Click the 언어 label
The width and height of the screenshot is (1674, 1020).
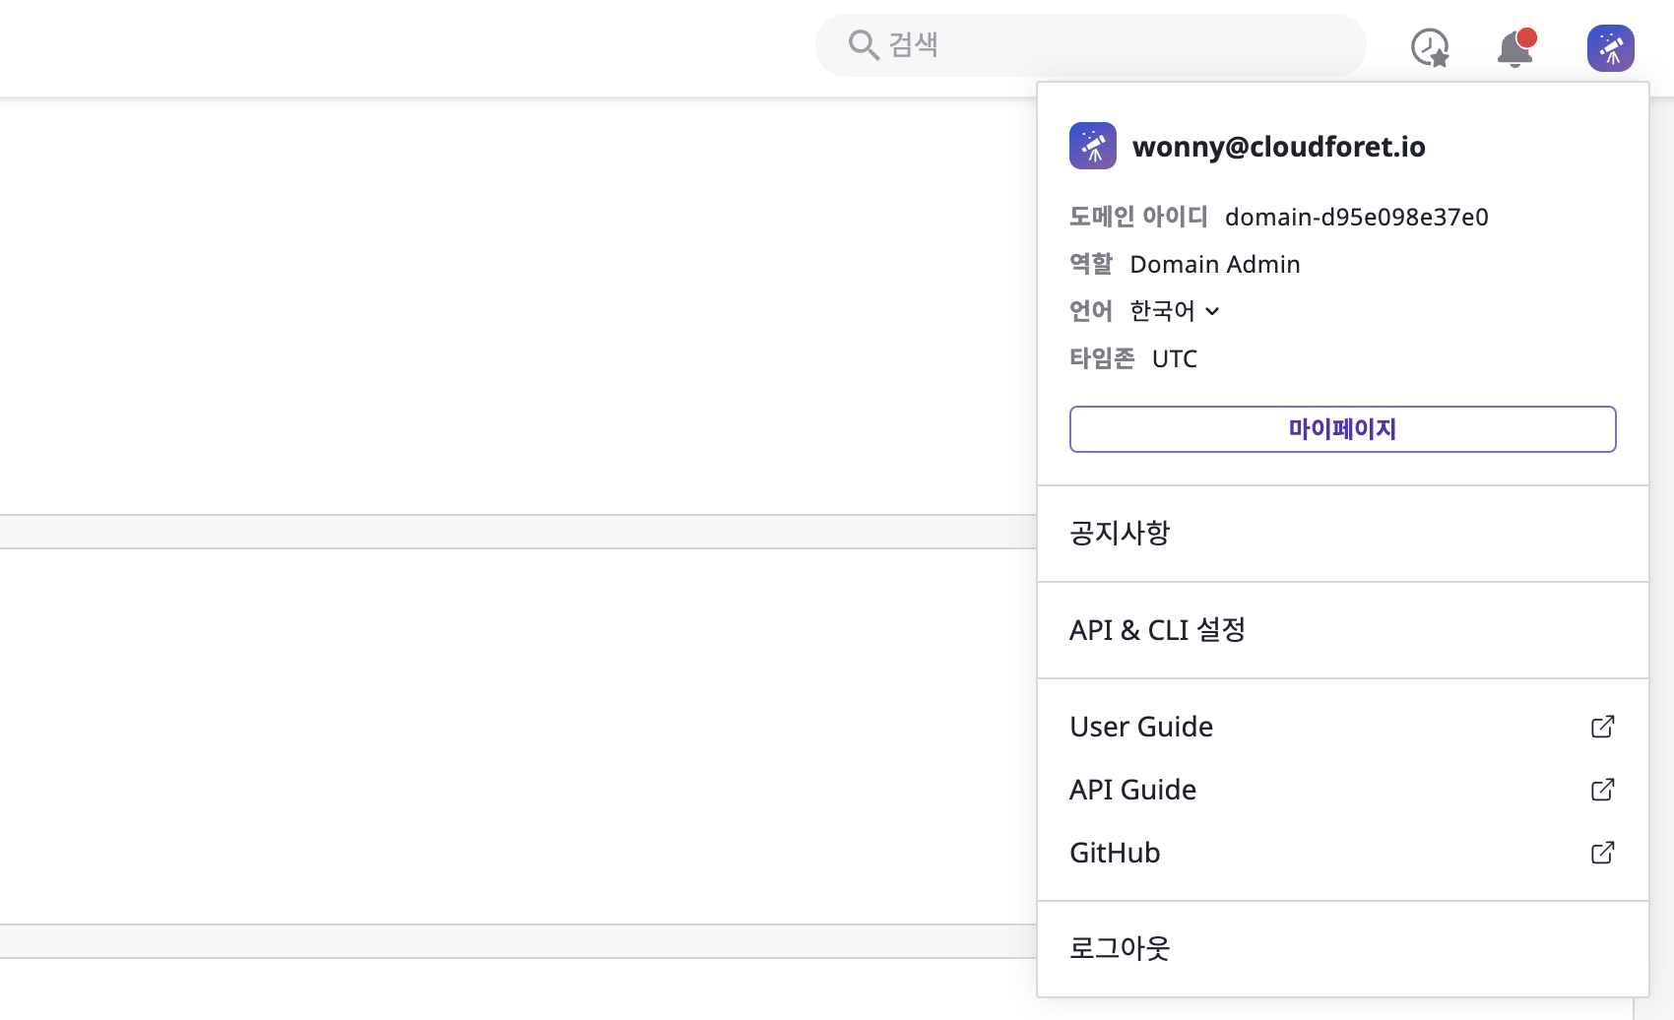coord(1091,311)
